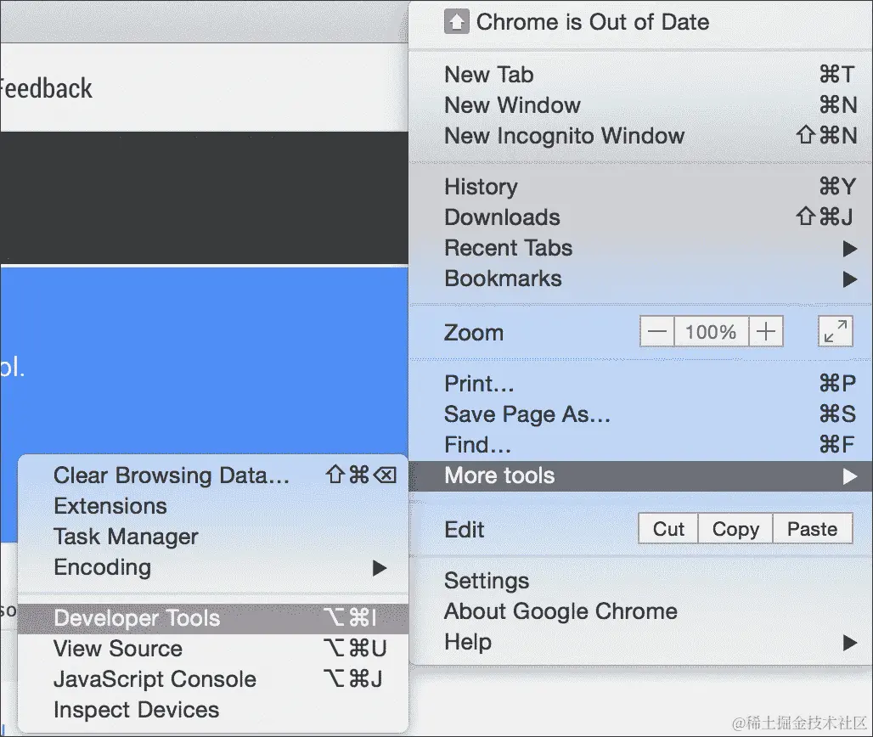Zoom in using the plus icon

[x=767, y=331]
